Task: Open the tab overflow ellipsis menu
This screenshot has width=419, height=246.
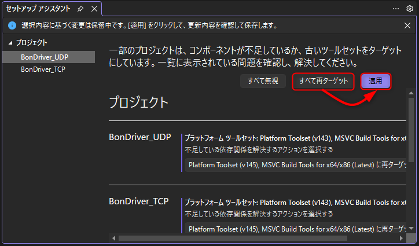Action: (x=396, y=9)
